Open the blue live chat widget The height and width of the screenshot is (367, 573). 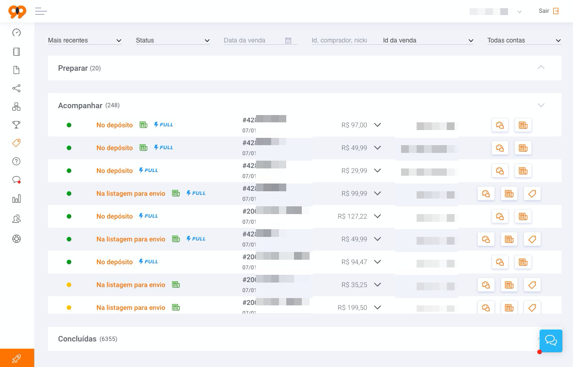(551, 341)
